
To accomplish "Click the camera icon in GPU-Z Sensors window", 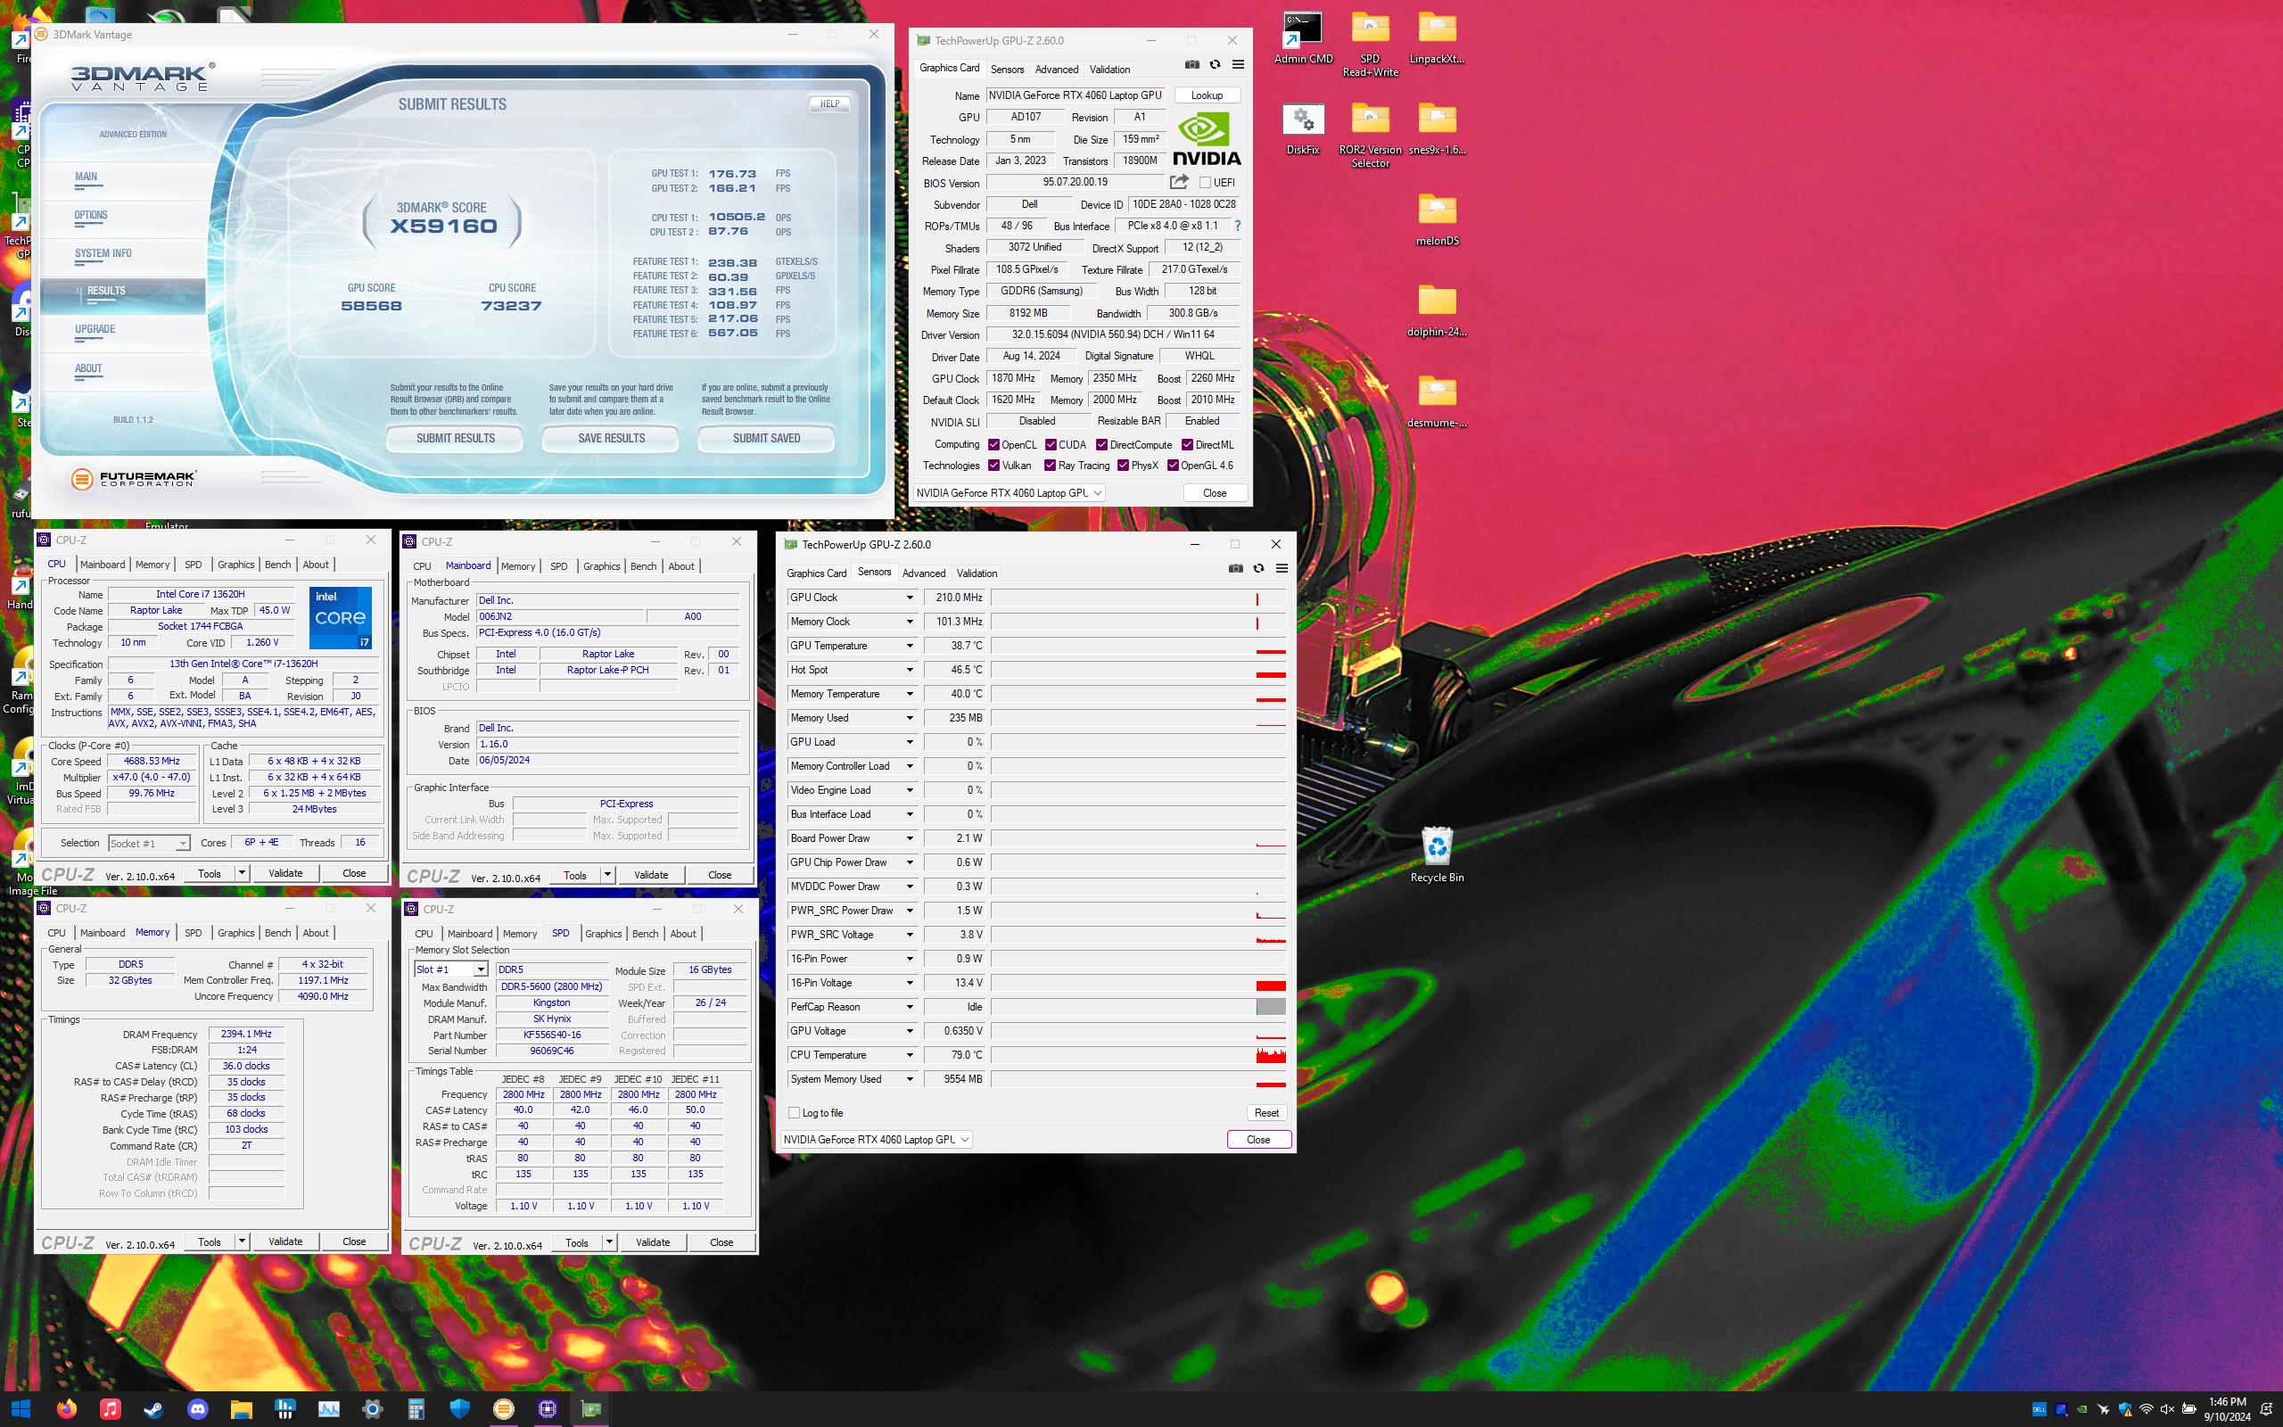I will click(x=1236, y=568).
